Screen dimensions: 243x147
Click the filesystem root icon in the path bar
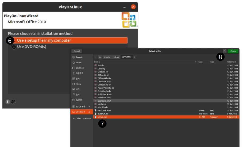click(100, 57)
